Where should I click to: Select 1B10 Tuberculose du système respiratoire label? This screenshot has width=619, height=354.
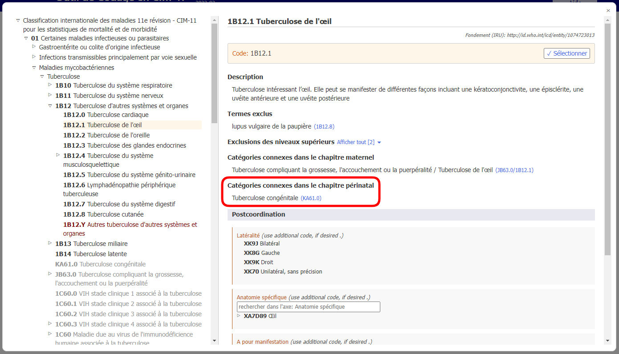(114, 85)
